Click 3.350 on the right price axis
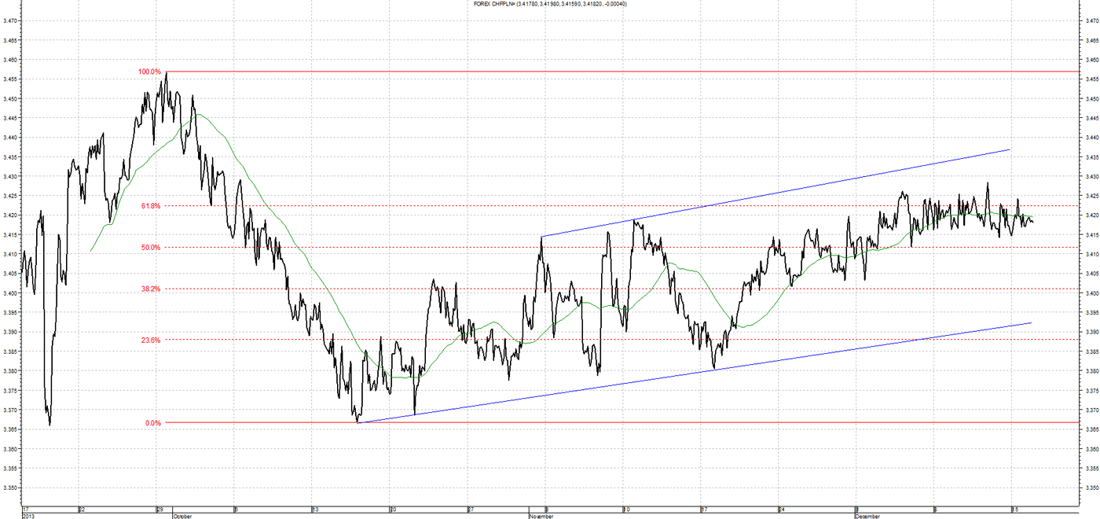 (1091, 488)
